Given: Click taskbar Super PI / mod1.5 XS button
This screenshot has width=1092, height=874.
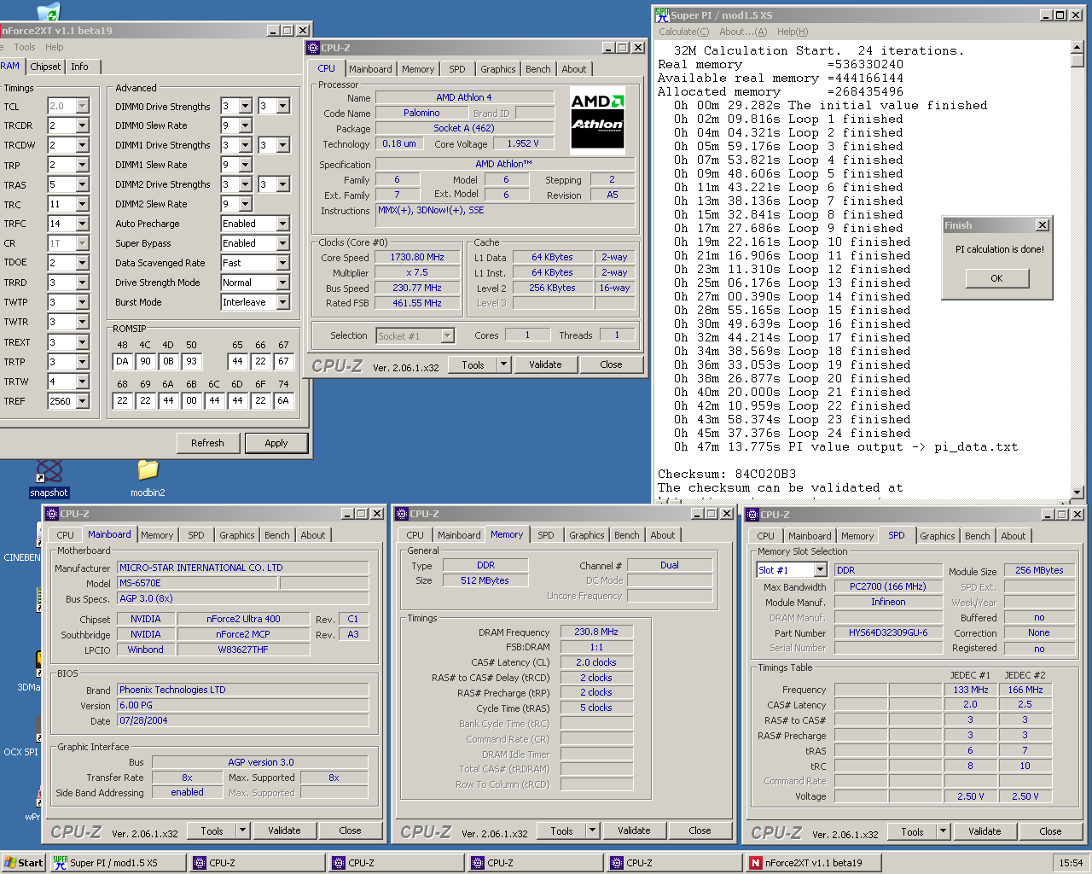Looking at the screenshot, I should (x=118, y=863).
